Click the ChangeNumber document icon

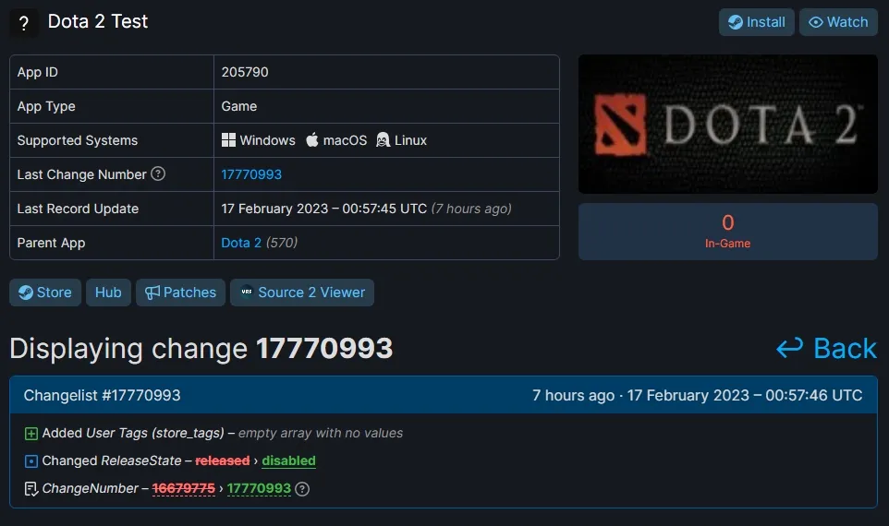point(31,489)
